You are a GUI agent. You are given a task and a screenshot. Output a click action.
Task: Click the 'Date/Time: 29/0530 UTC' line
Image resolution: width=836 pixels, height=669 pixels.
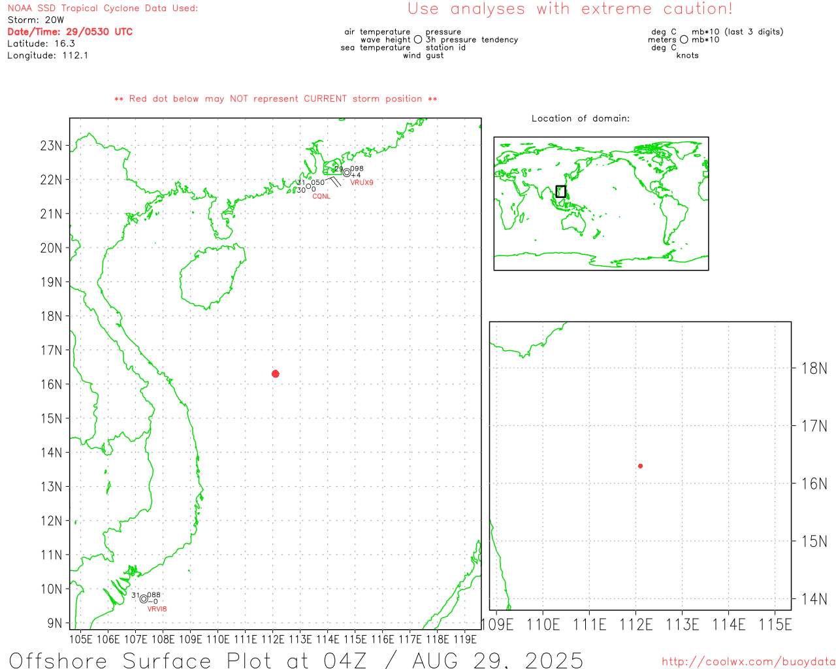pyautogui.click(x=70, y=31)
